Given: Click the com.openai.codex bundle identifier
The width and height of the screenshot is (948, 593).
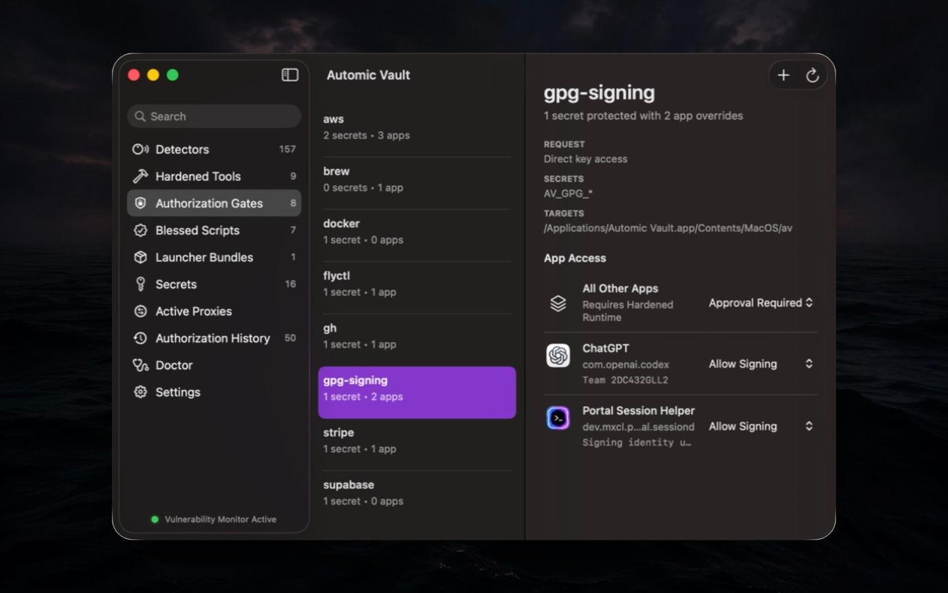Looking at the screenshot, I should (625, 364).
